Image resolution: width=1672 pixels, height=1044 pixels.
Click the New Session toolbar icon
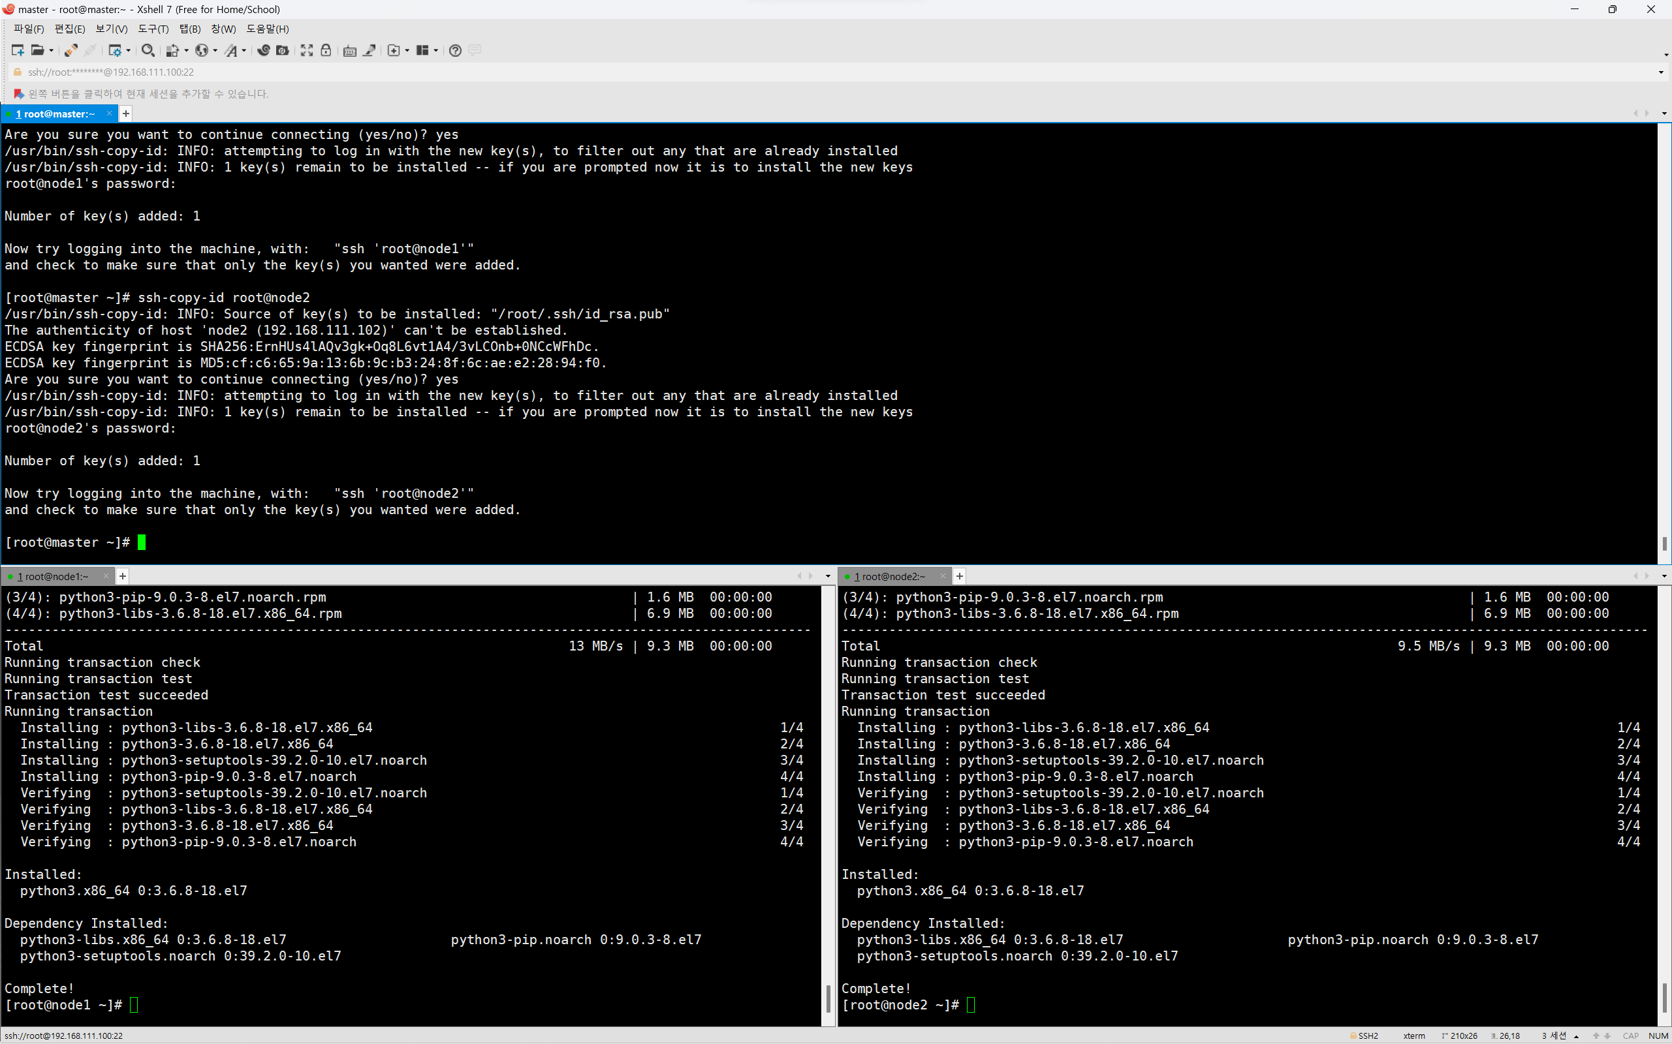18,50
